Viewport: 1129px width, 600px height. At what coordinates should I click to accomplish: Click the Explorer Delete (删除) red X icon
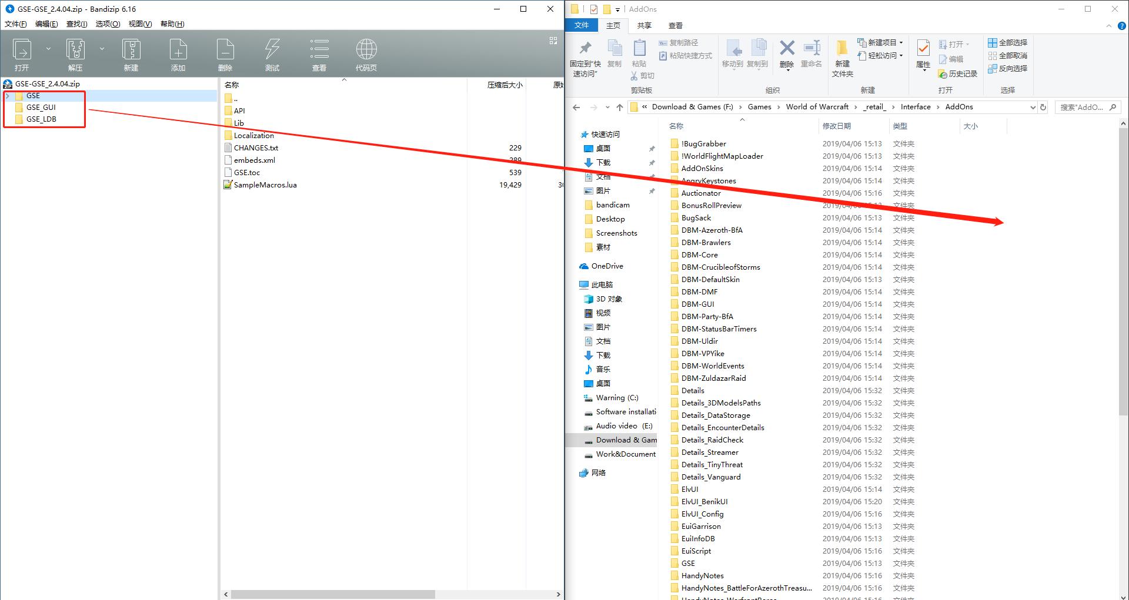(787, 48)
